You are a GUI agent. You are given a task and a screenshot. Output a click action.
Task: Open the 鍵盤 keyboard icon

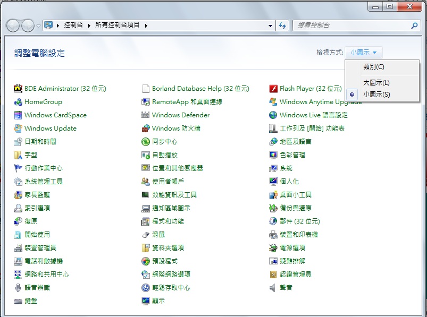pos(18,301)
